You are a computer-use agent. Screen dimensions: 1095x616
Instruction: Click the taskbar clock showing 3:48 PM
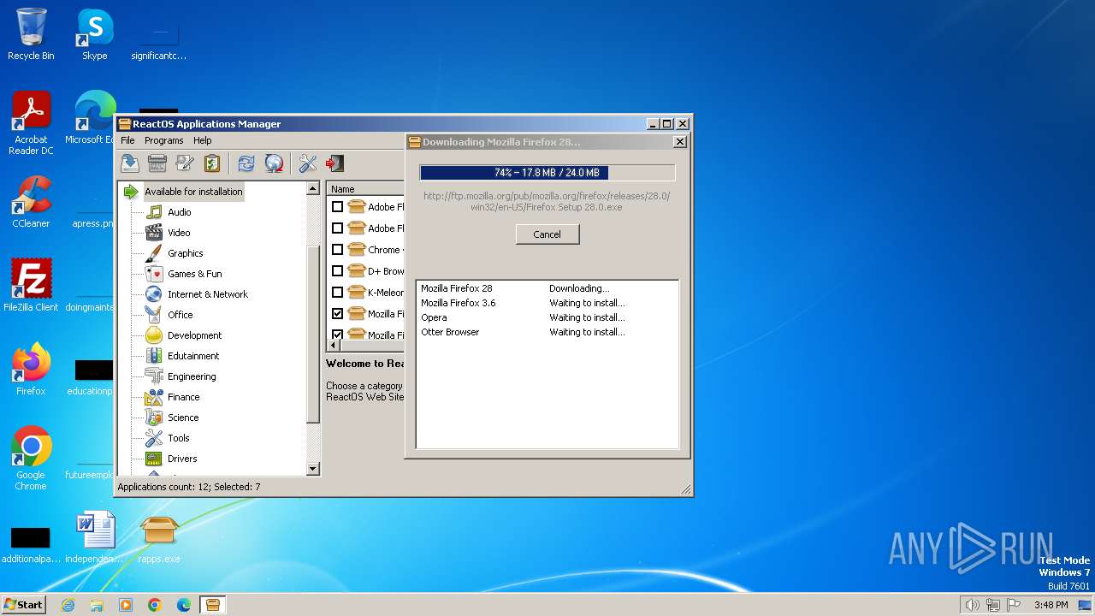(x=1051, y=605)
